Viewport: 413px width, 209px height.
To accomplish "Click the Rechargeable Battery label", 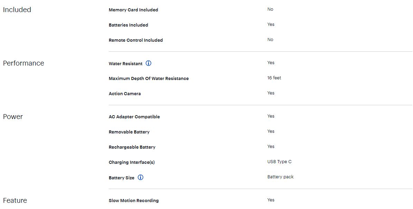I will tap(132, 147).
